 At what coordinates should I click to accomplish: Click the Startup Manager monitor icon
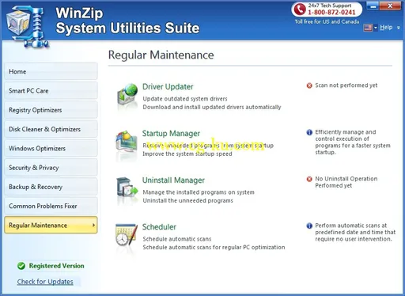[x=127, y=142]
